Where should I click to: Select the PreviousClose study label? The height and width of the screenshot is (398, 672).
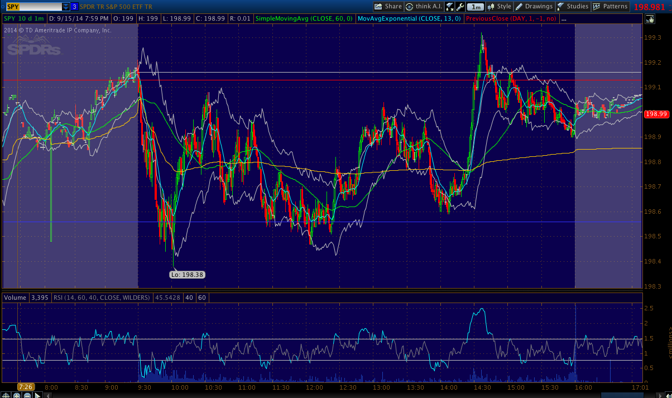click(511, 19)
